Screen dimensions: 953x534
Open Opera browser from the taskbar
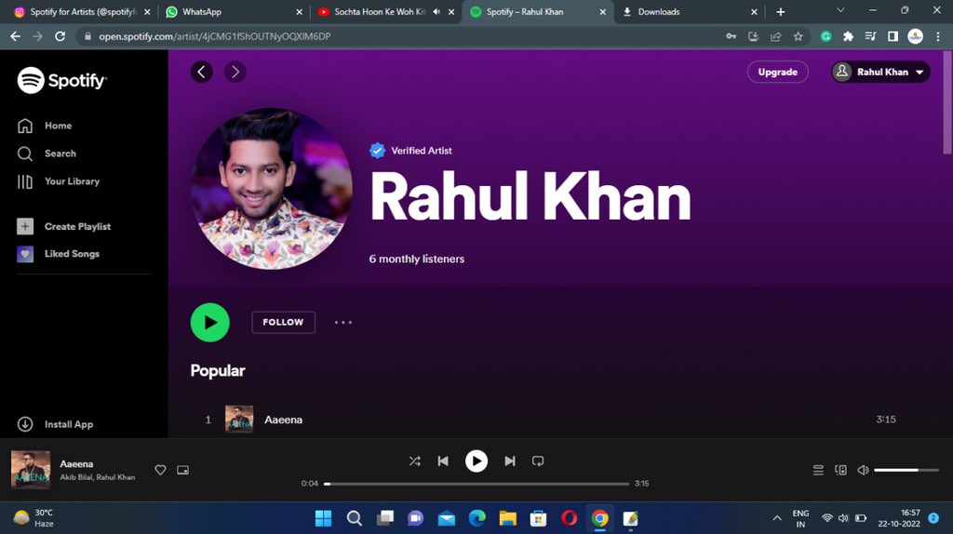569,518
